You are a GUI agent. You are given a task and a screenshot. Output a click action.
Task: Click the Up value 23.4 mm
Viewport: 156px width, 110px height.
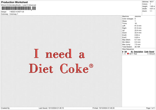click(138, 30)
